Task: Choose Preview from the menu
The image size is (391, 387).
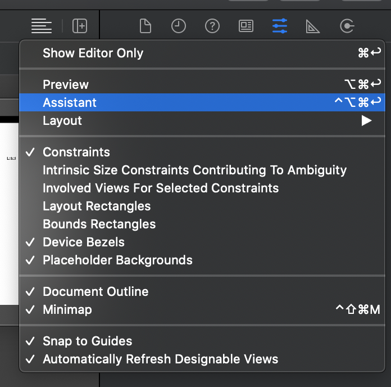Action: [66, 84]
